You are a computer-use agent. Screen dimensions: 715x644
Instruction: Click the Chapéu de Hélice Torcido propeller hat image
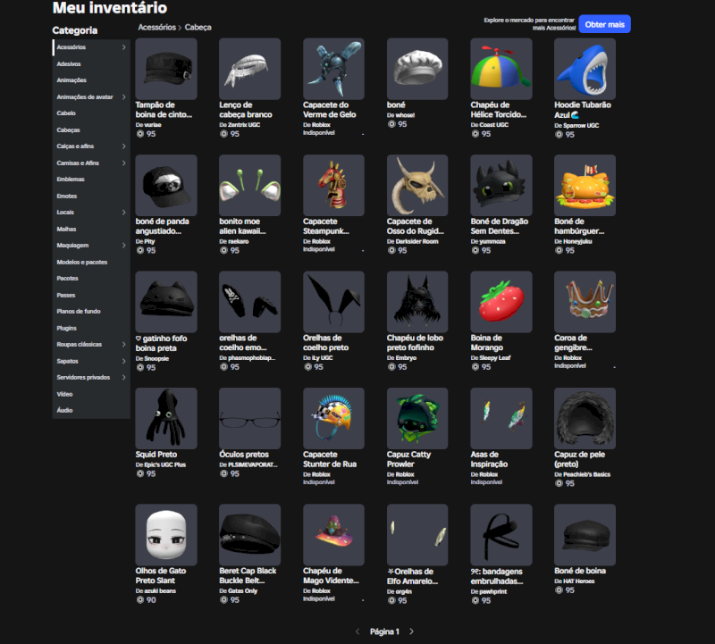[501, 69]
